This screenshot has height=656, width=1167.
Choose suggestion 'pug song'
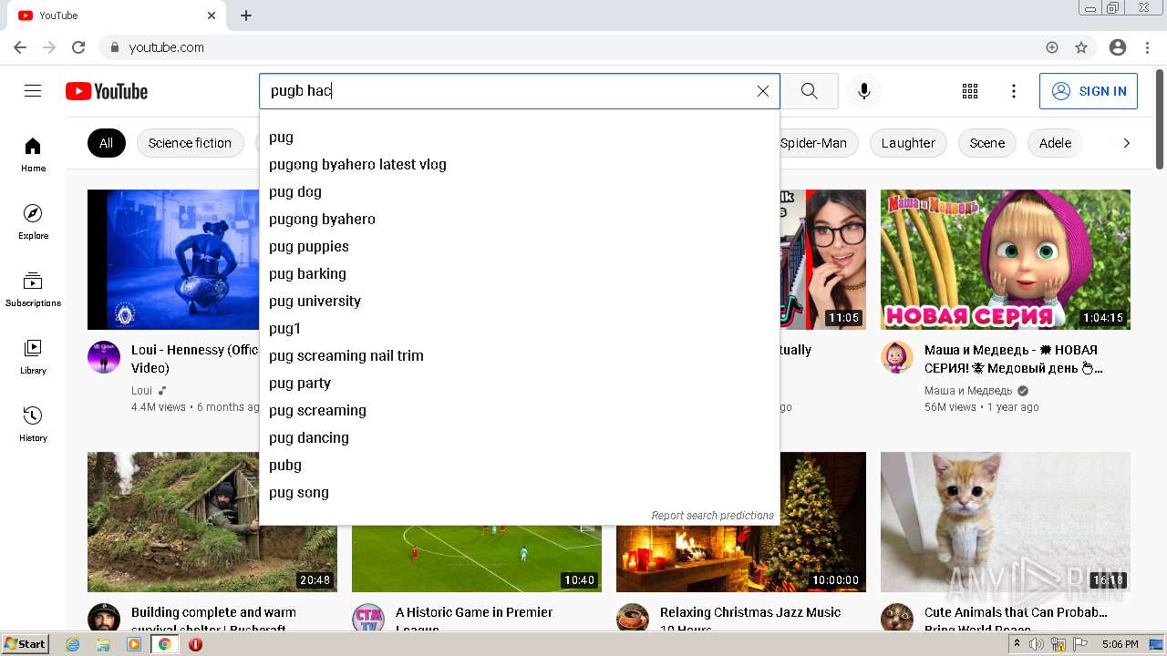(520, 492)
